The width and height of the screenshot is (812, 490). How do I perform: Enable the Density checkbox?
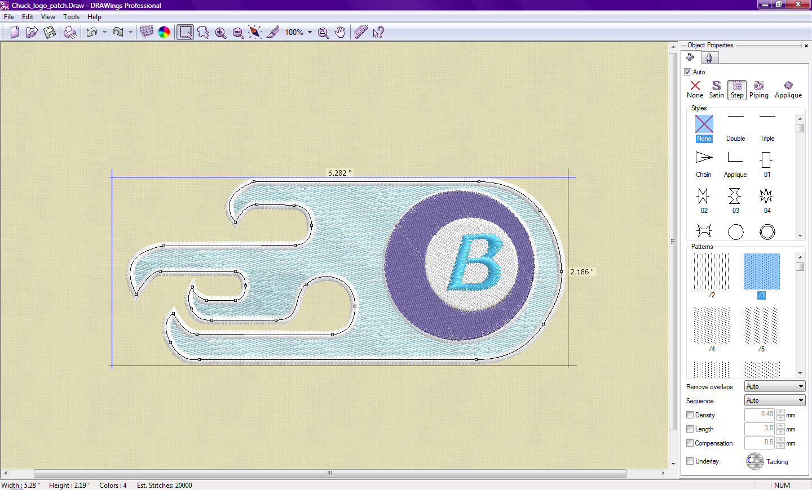[690, 415]
